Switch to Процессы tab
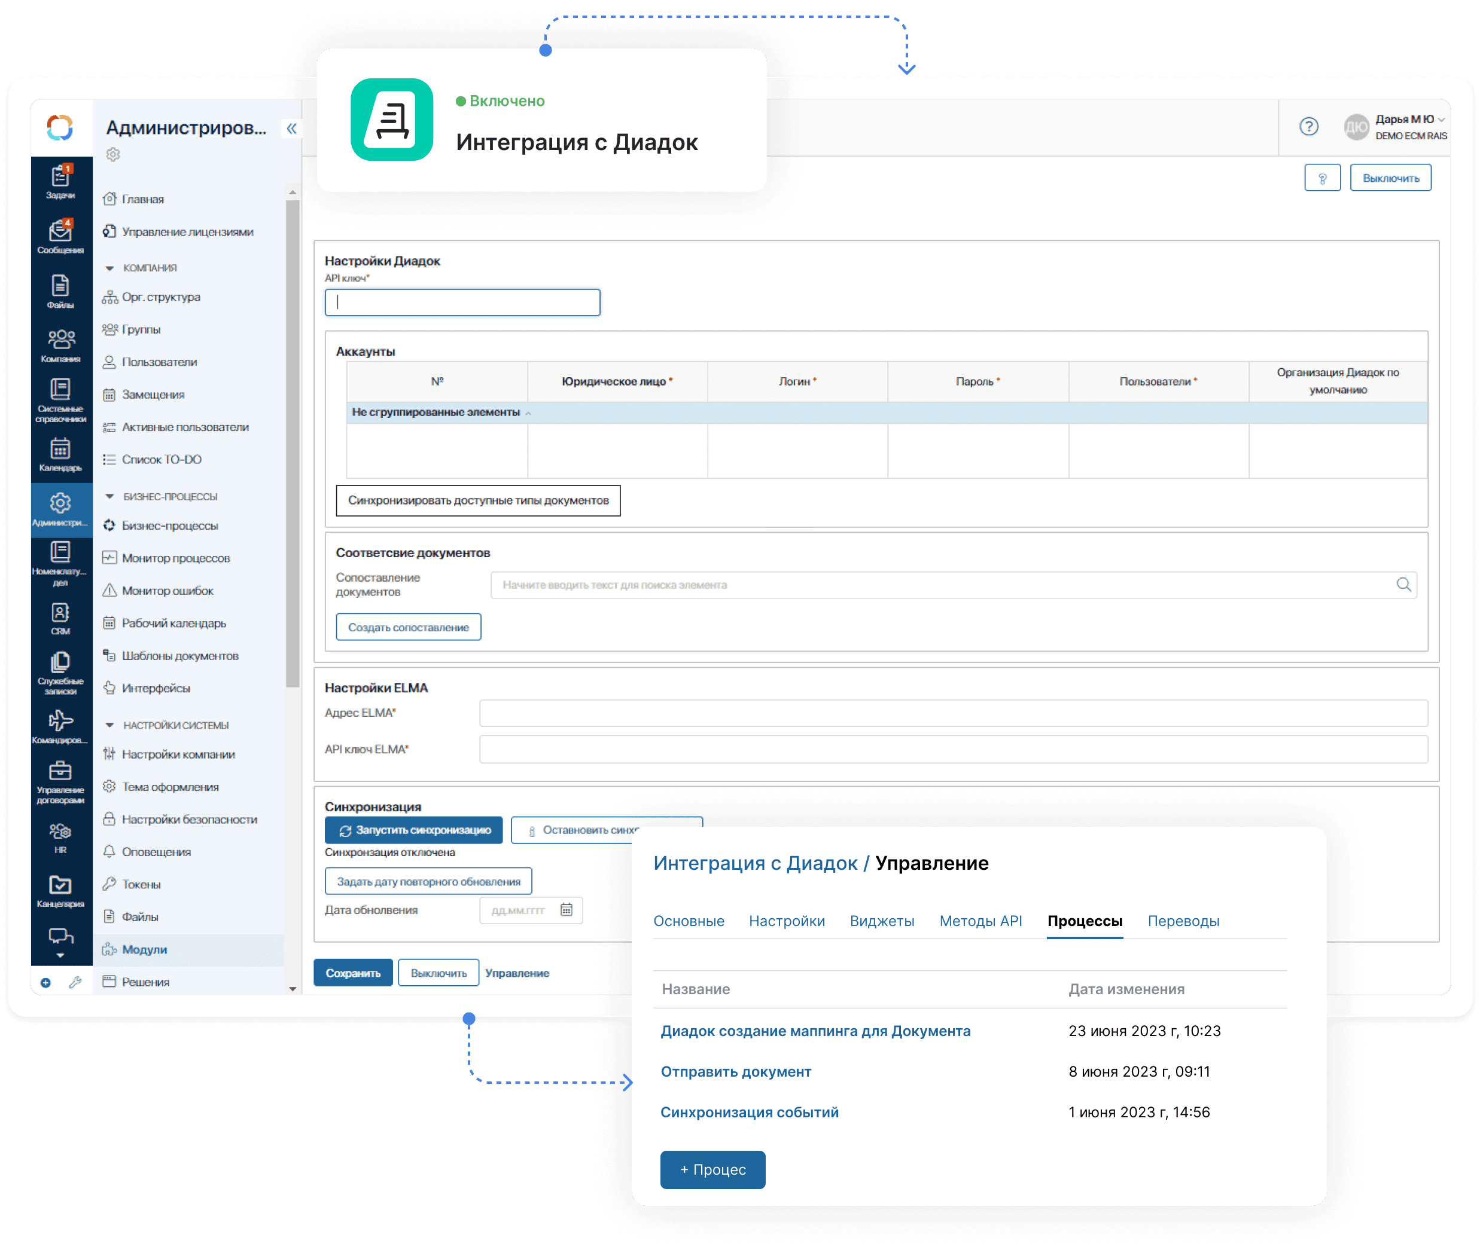This screenshot has width=1480, height=1253. point(1085,921)
